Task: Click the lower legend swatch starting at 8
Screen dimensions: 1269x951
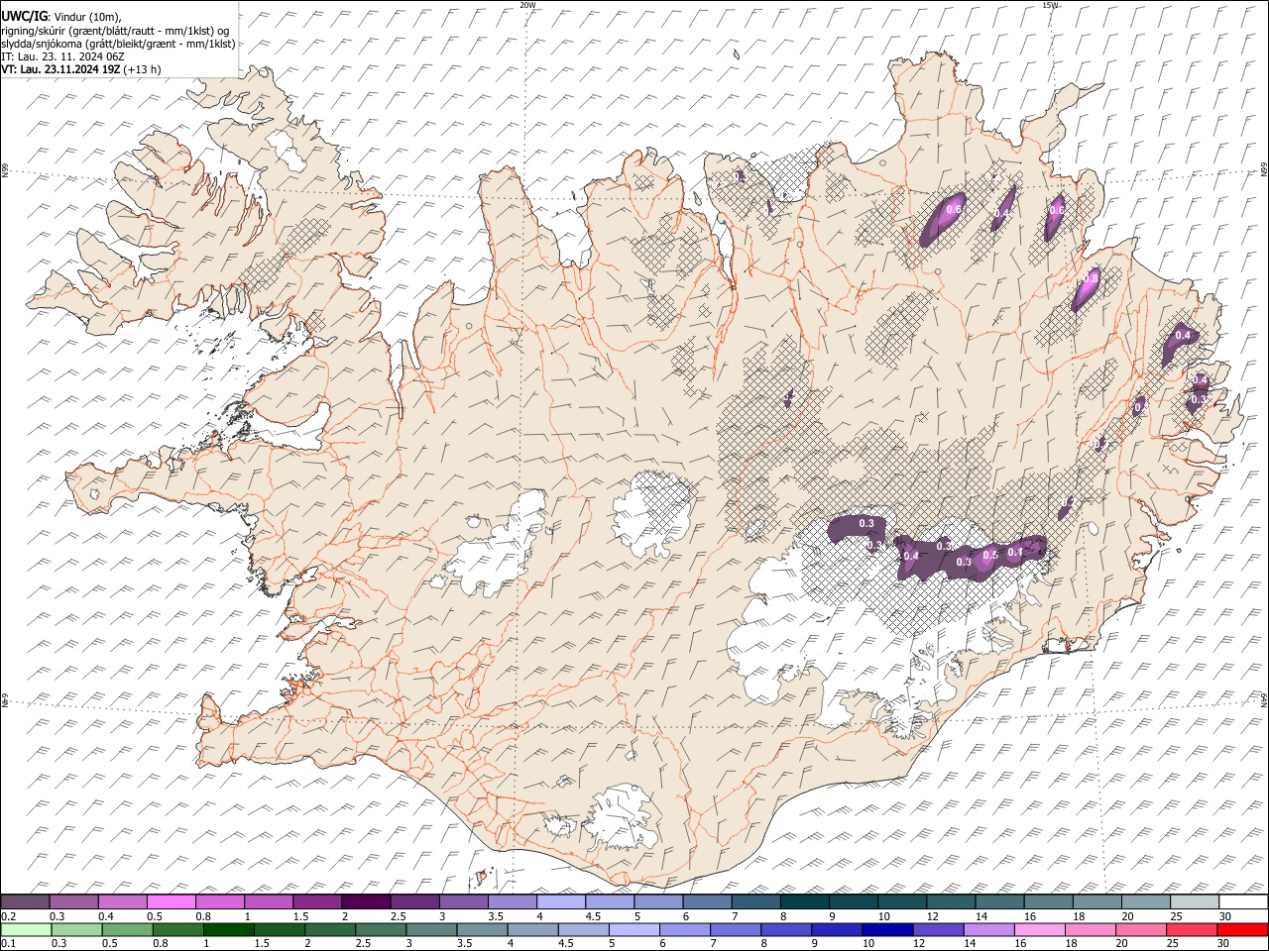Action: (785, 929)
